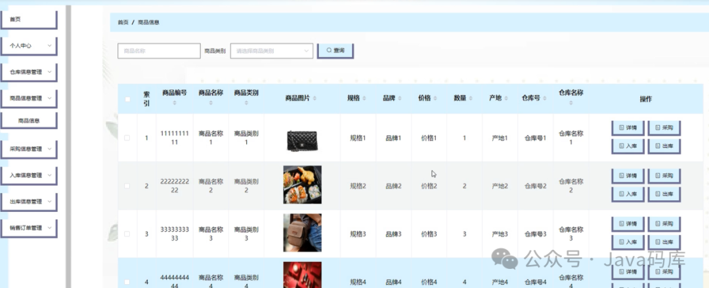
Task: Focus the 商品名称 search field
Action: [x=159, y=51]
